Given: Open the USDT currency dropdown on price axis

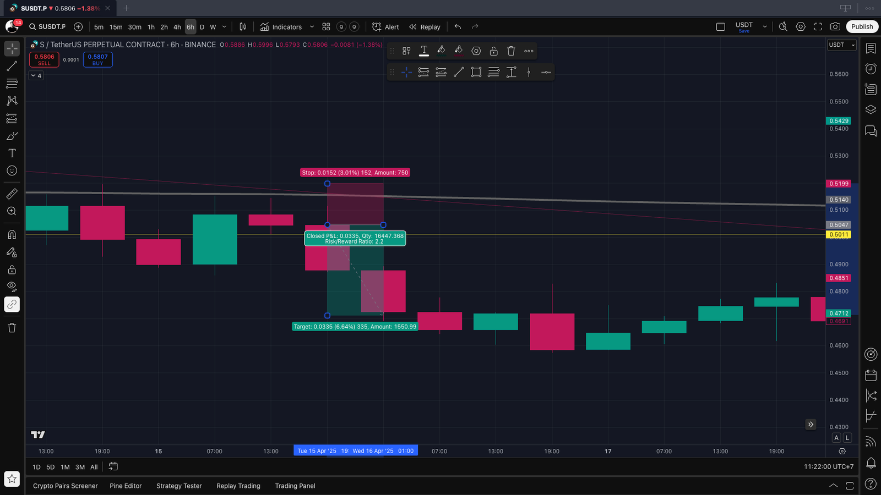Looking at the screenshot, I should point(842,45).
